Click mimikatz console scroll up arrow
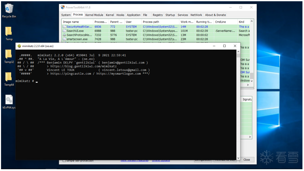304x171 pixels. coord(238,52)
